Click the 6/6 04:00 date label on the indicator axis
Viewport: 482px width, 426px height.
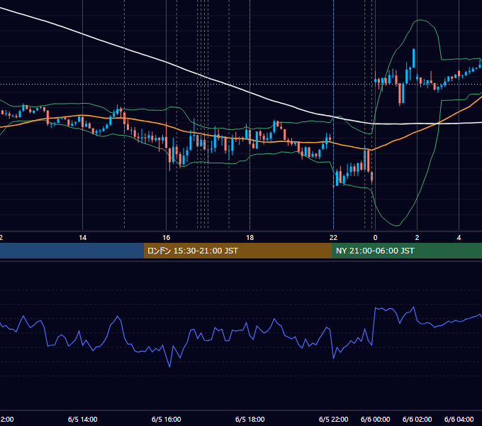[x=459, y=419]
